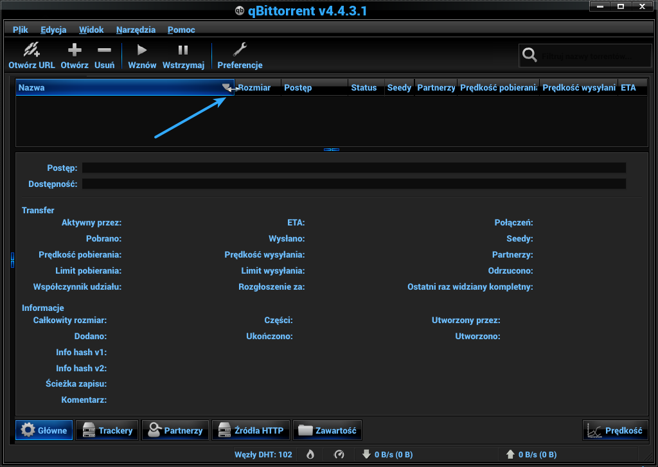Switch to the Źródła HTTP tab

251,430
